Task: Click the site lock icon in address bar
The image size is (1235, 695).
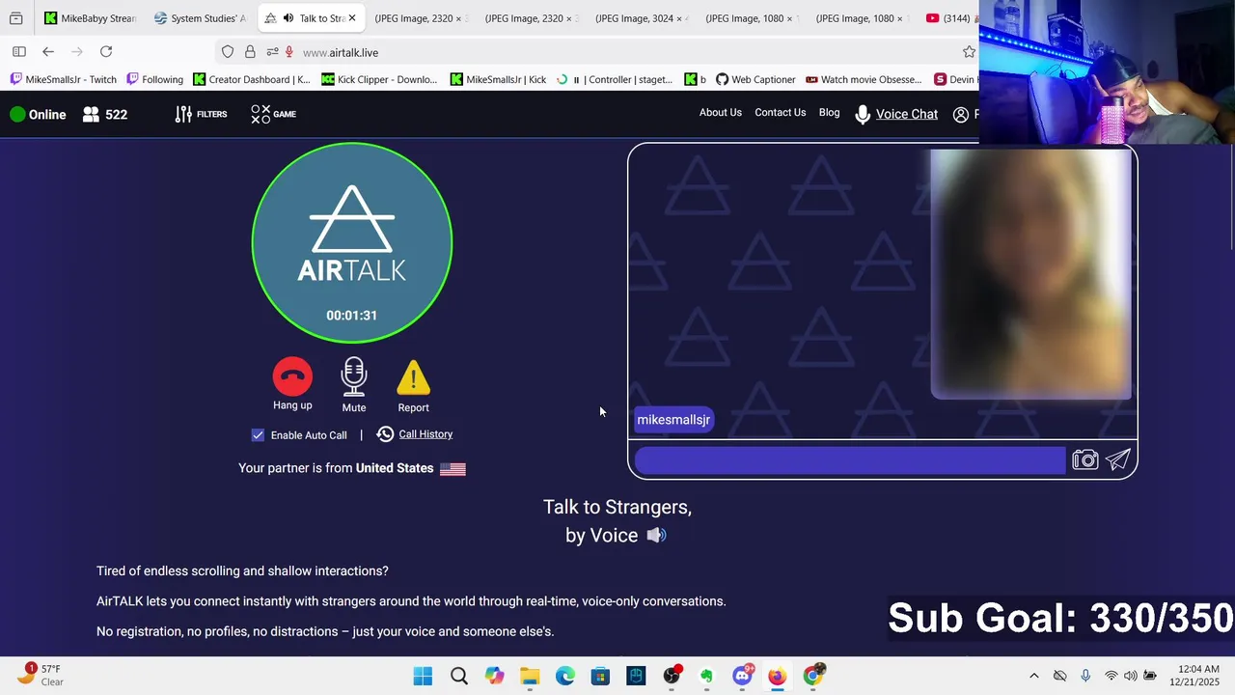Action: click(250, 52)
